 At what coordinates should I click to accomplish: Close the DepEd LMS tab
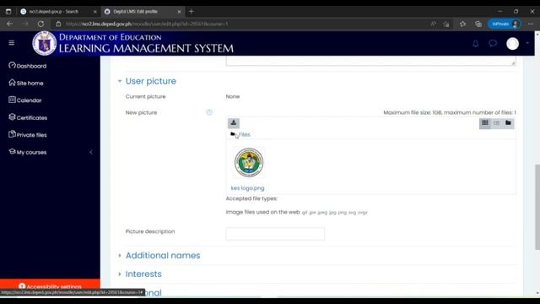click(179, 11)
